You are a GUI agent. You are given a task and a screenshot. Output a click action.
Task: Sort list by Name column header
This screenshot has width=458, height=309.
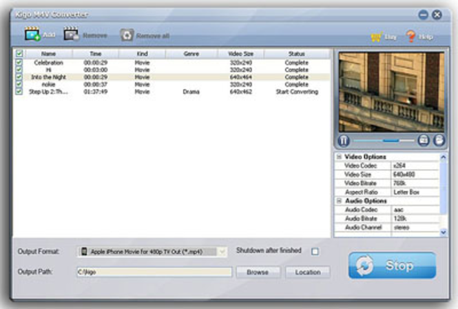coord(48,54)
